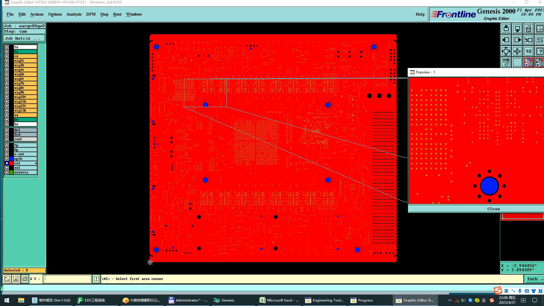
Task: Open the Job Matrix selector
Action: (x=24, y=39)
